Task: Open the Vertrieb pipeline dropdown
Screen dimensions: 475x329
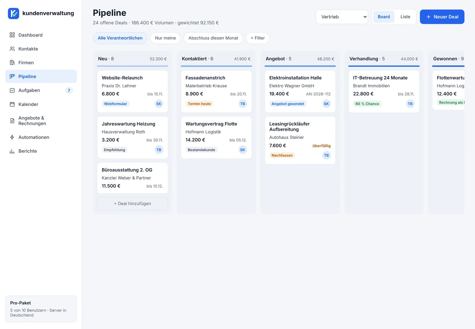Action: tap(342, 17)
